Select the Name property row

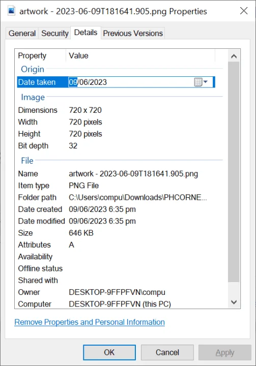click(x=120, y=174)
